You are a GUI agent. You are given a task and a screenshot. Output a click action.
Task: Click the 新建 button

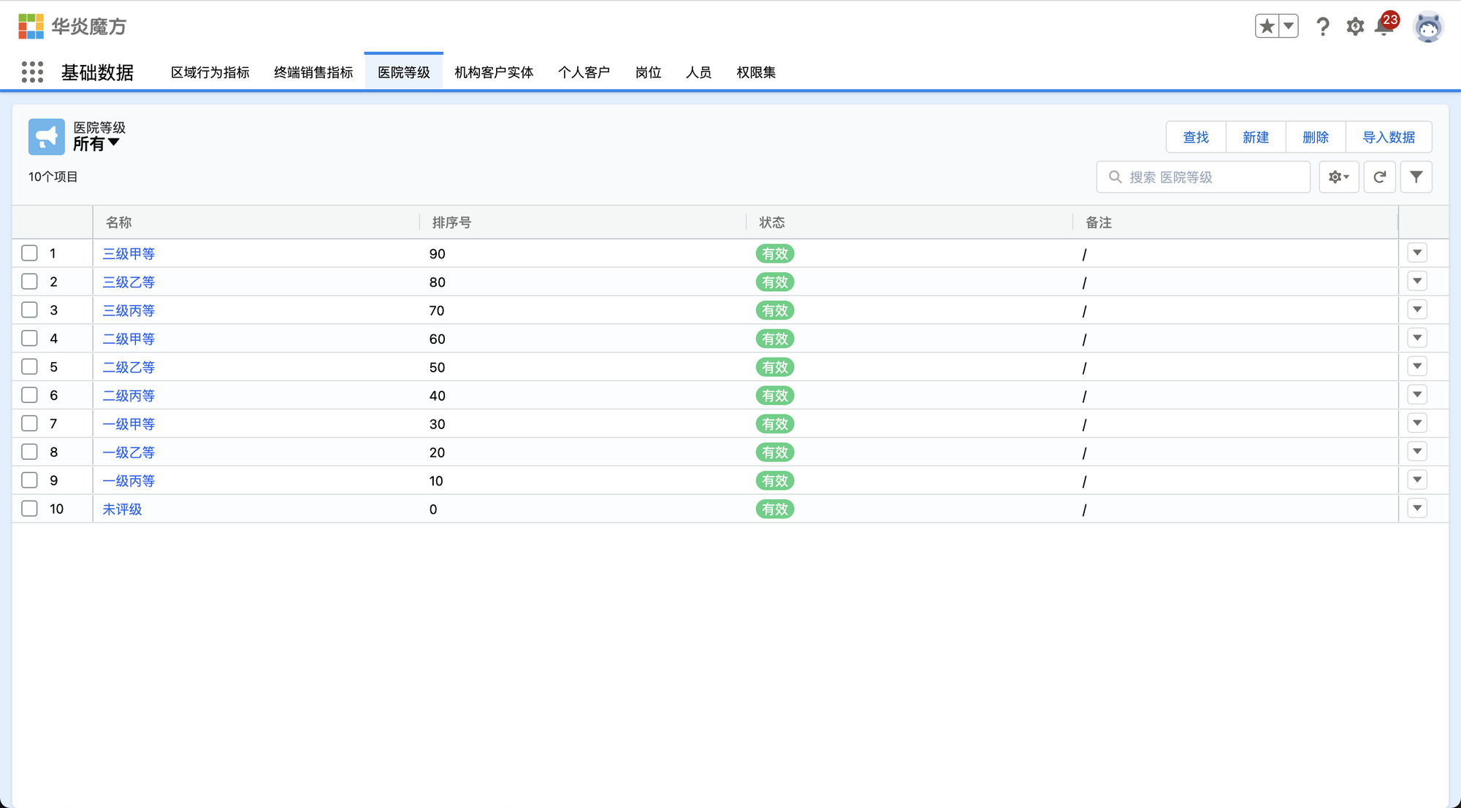click(x=1256, y=136)
